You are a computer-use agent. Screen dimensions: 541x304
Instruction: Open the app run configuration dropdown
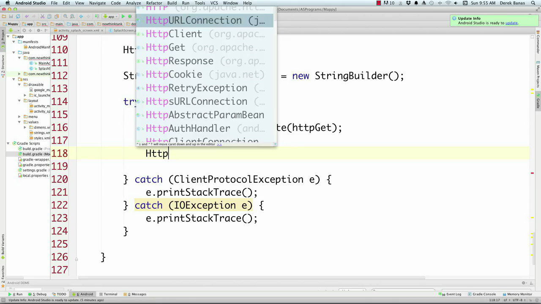[110, 16]
